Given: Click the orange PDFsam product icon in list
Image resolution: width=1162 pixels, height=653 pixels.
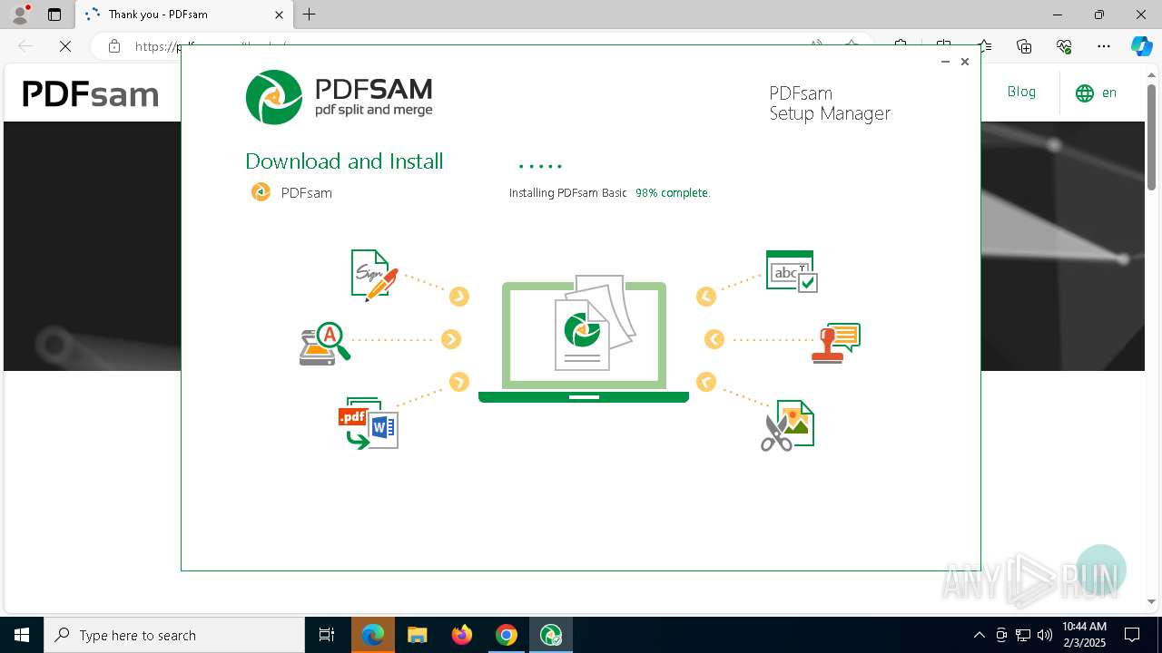Looking at the screenshot, I should point(261,192).
